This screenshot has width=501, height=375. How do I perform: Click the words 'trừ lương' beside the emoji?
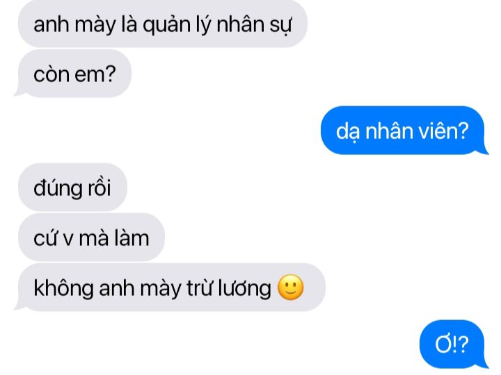[229, 289]
